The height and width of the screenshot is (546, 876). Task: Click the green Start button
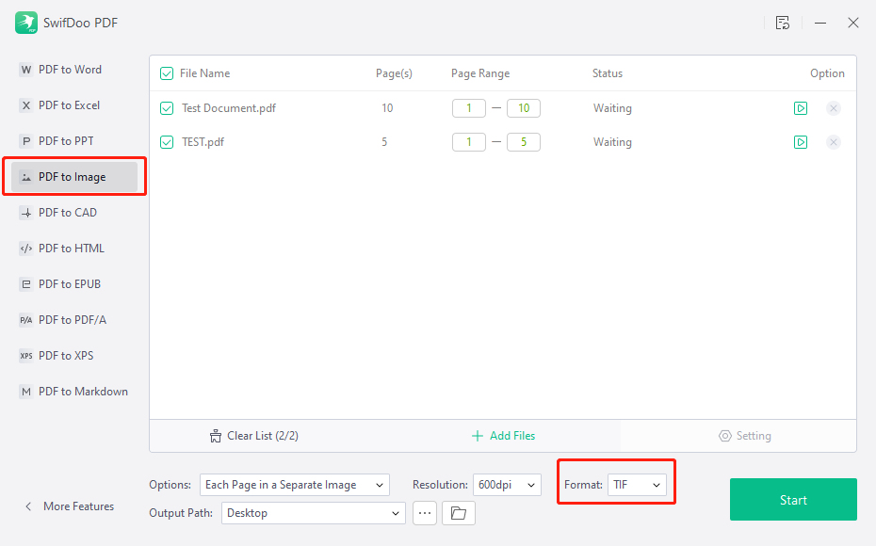[x=793, y=500]
